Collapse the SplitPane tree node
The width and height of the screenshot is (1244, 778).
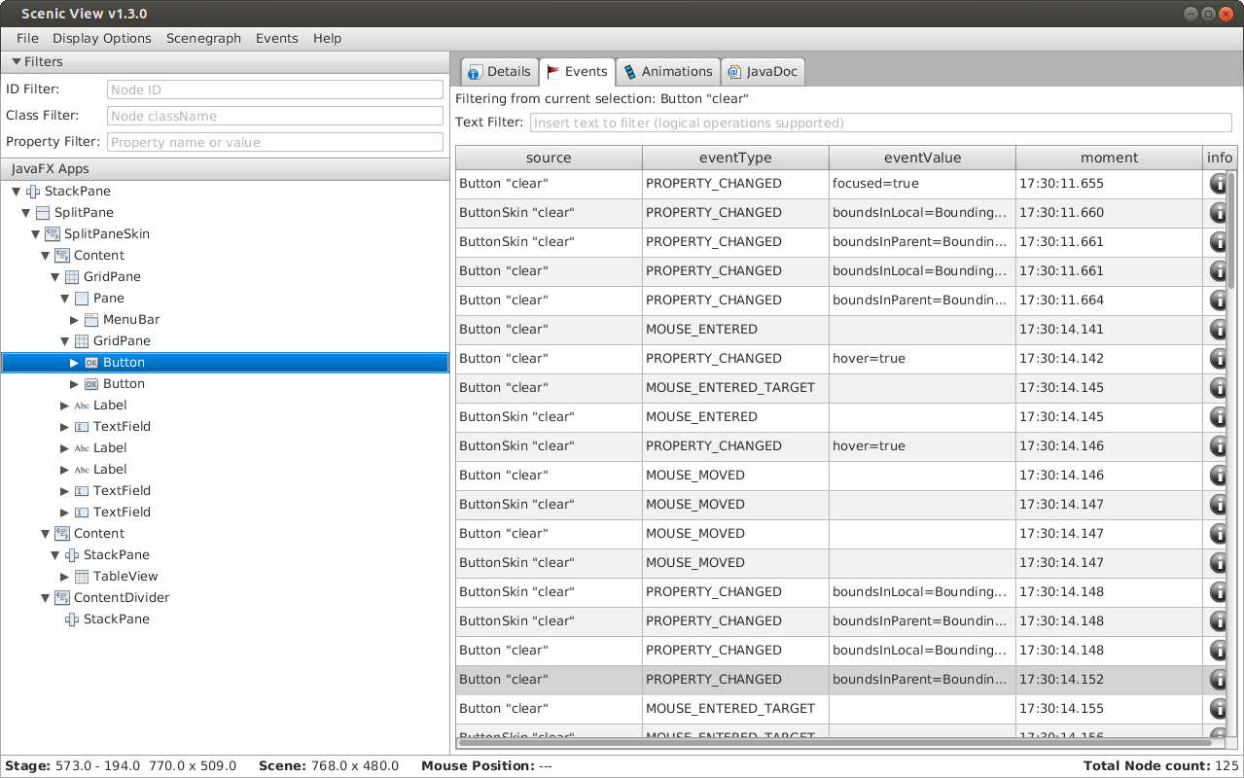click(x=26, y=213)
